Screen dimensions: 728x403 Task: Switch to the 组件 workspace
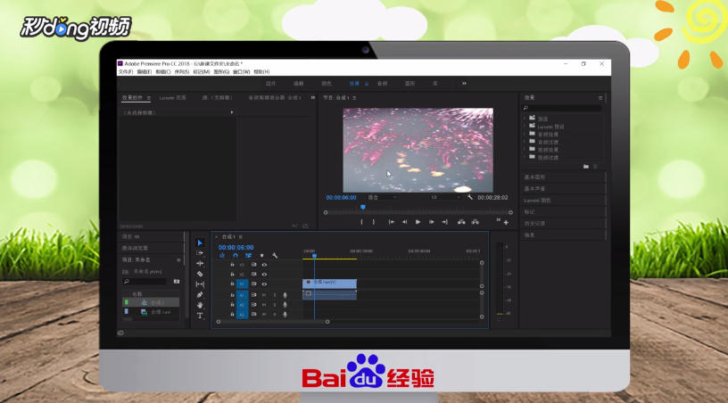click(x=270, y=84)
